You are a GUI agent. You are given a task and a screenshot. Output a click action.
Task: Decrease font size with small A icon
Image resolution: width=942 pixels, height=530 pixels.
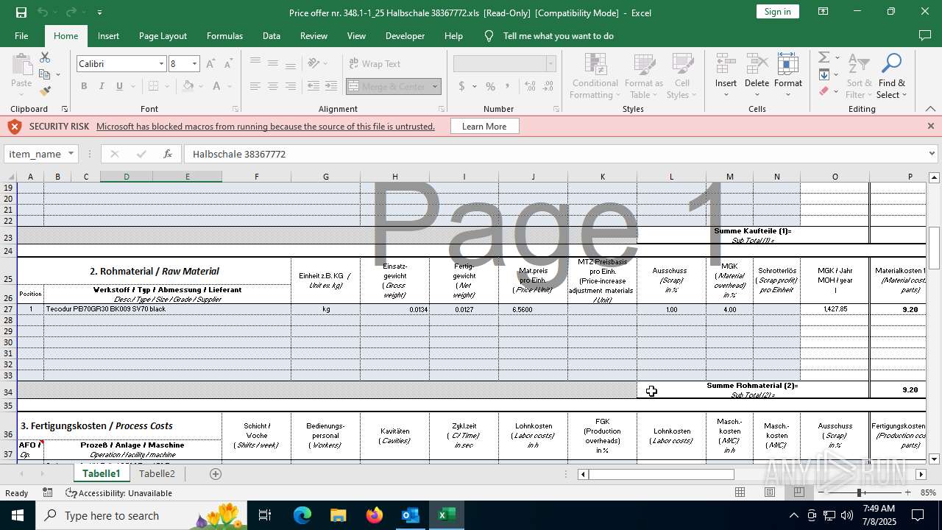(228, 64)
